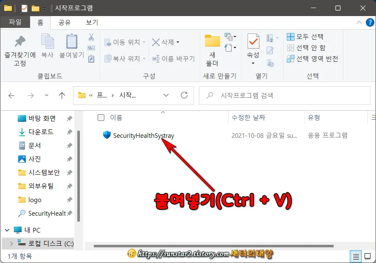The height and width of the screenshot is (263, 376).
Task: Open the 파일 (File) menu
Action: tap(15, 22)
